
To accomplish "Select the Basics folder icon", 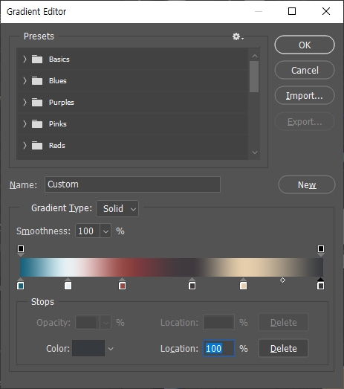I will point(37,59).
